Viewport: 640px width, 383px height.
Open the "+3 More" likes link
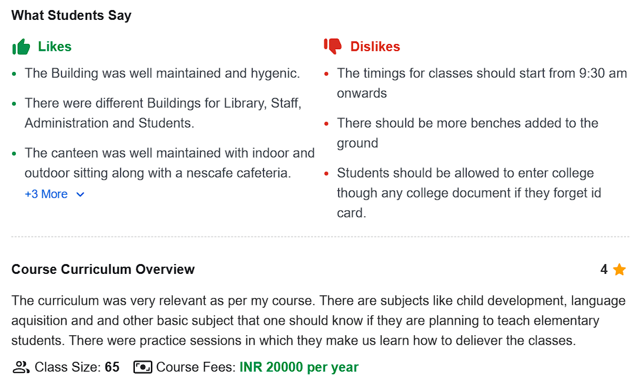(46, 194)
